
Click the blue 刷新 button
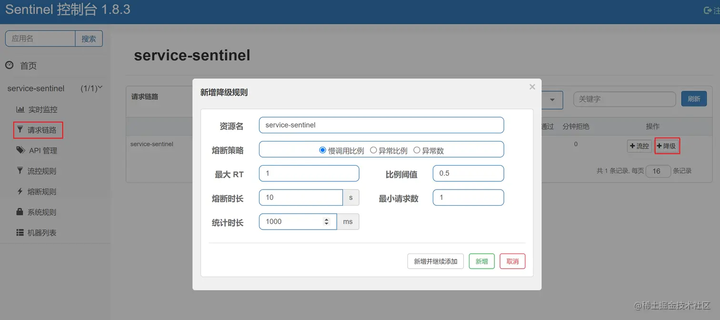pyautogui.click(x=694, y=99)
